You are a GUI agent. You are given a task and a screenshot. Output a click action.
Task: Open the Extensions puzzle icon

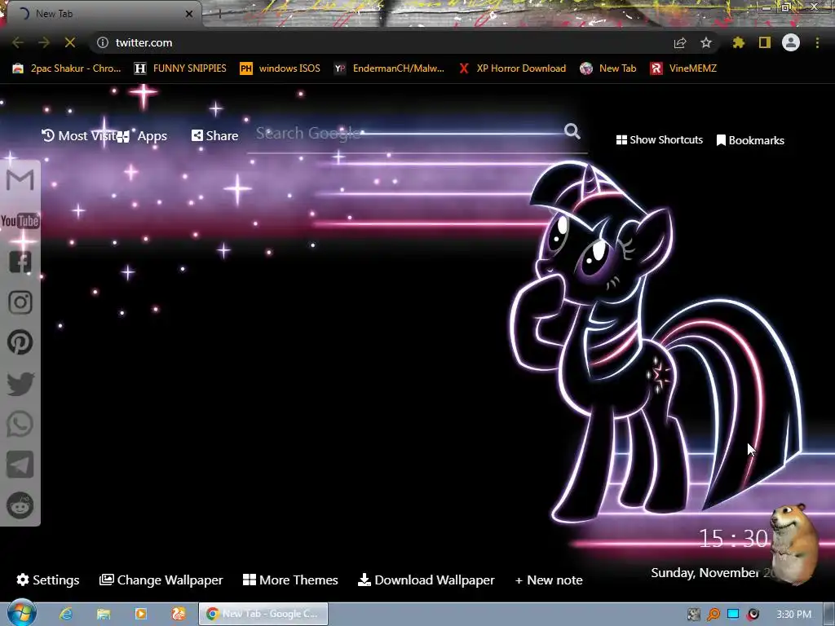(x=739, y=42)
